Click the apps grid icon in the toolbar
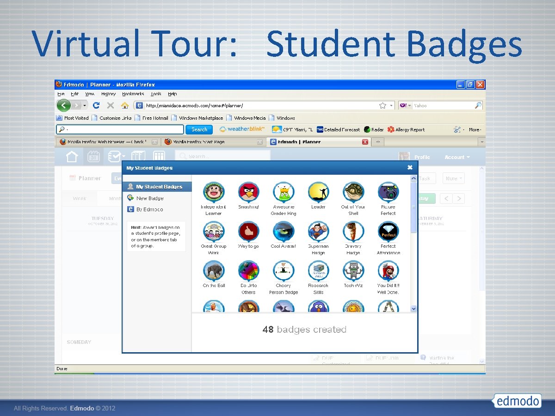Viewport: 555px width, 416px height. [x=159, y=156]
